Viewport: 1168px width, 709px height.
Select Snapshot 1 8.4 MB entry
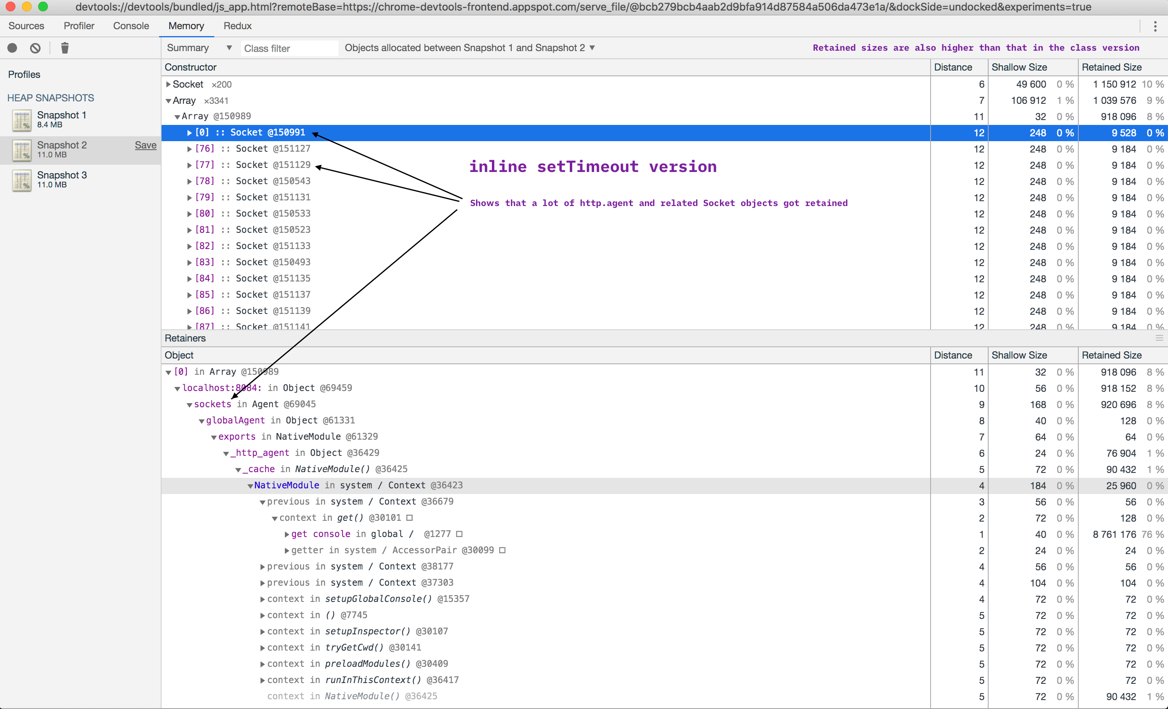tap(81, 120)
